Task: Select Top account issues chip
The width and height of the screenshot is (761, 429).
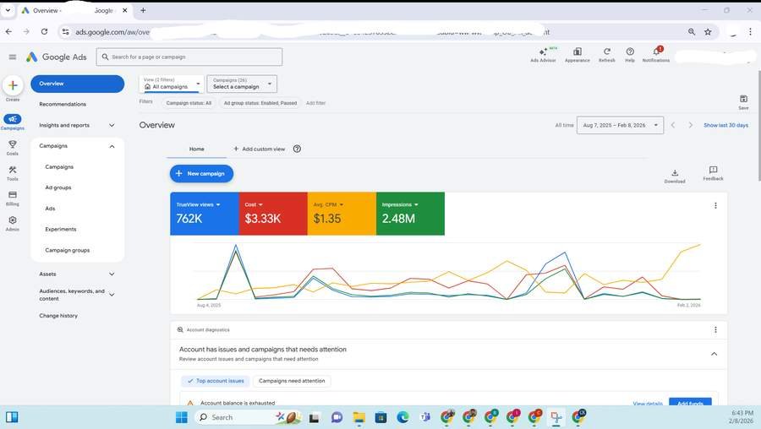Action: point(216,381)
